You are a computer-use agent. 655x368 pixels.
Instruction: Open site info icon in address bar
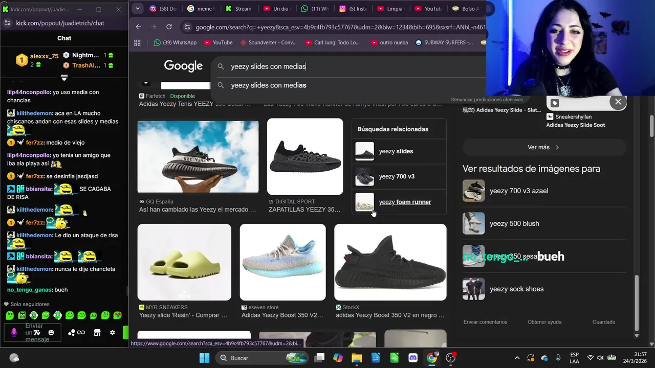tap(187, 27)
